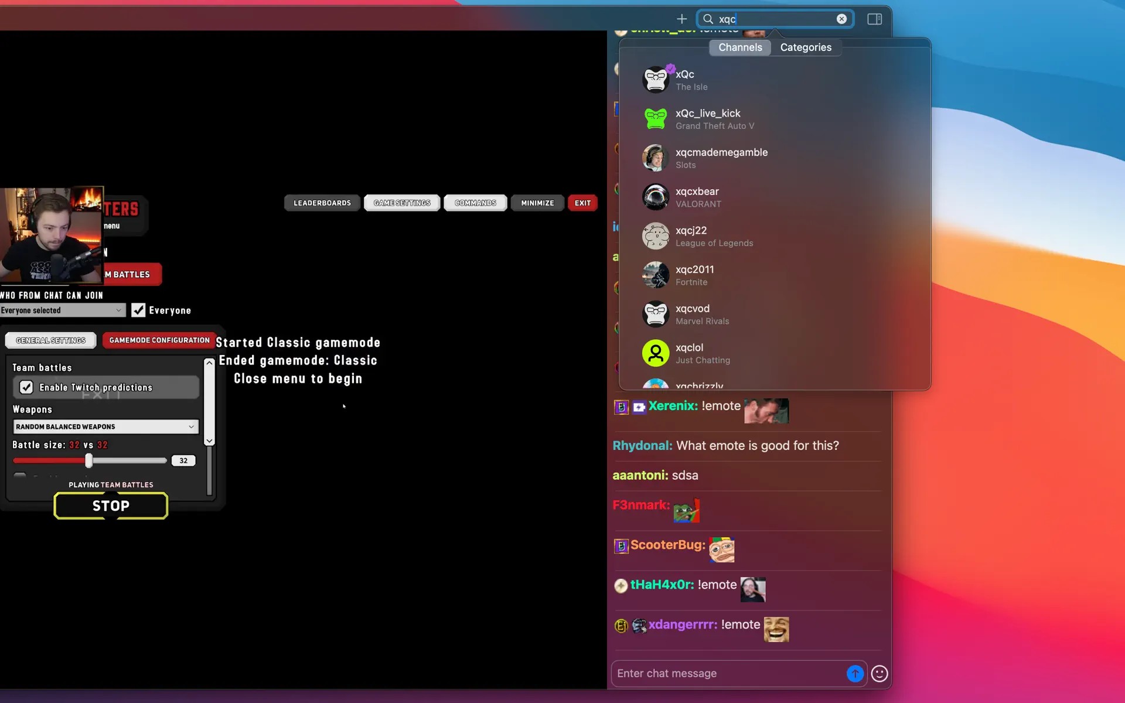Screen dimensions: 1125x703
Task: Switch to the Categories tab
Action: (806, 47)
